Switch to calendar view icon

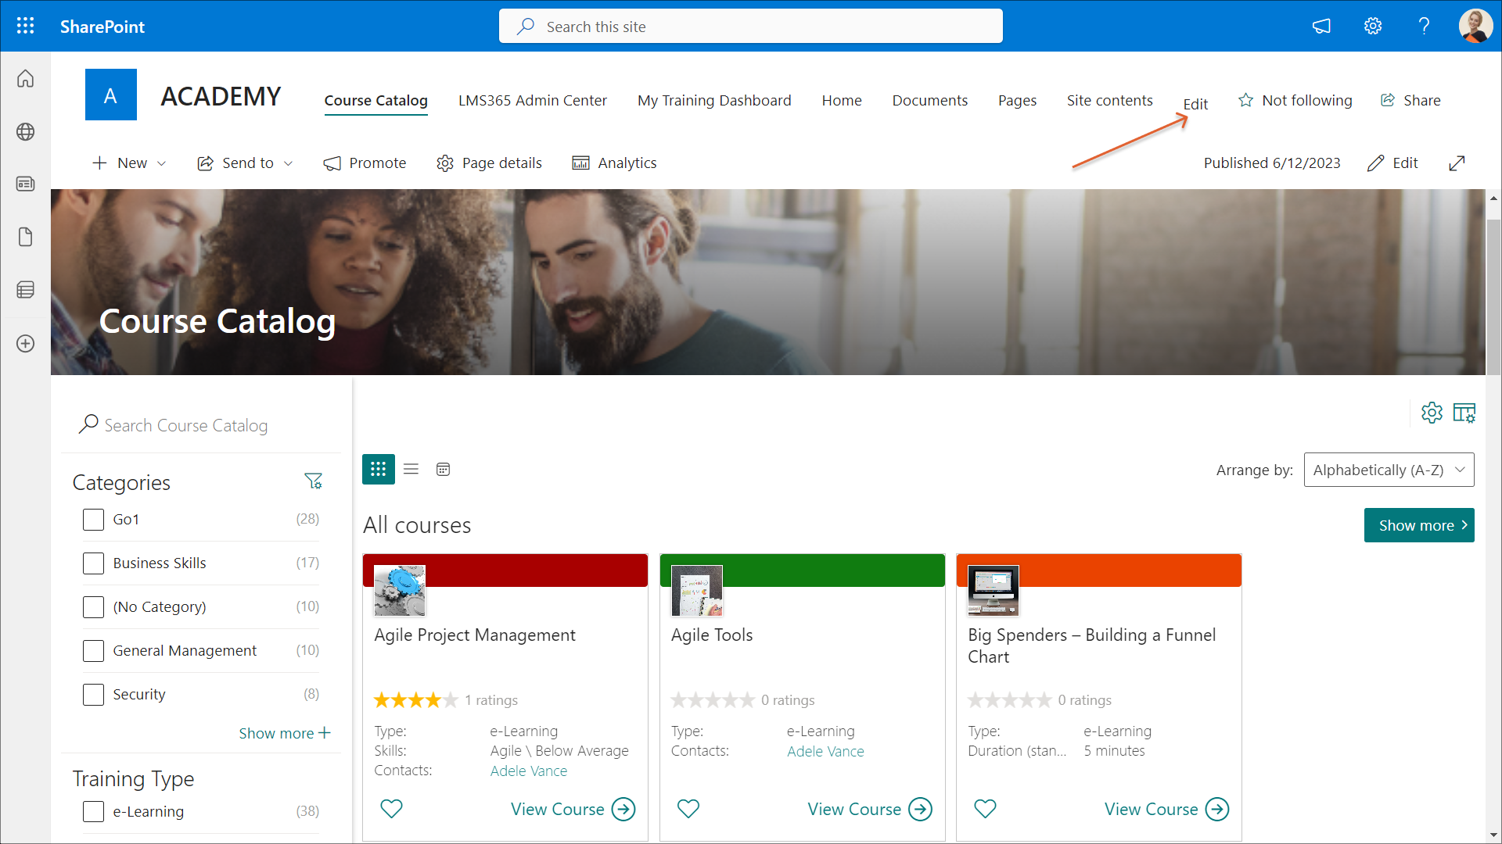443,469
